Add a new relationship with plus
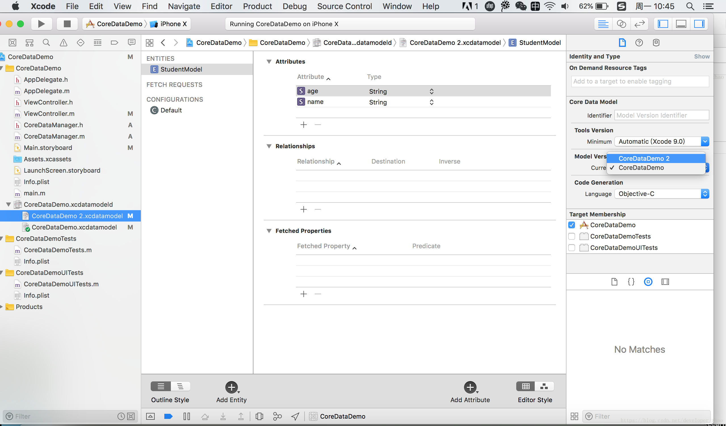This screenshot has width=726, height=426. 303,209
